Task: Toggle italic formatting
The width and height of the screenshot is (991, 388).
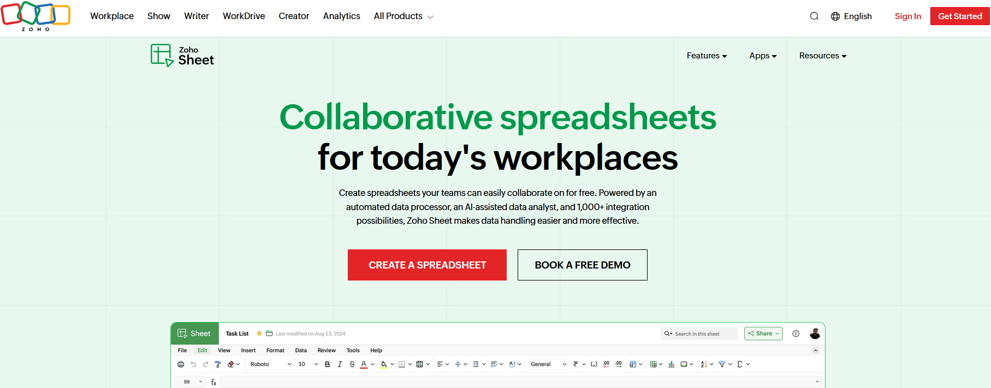Action: tap(340, 365)
